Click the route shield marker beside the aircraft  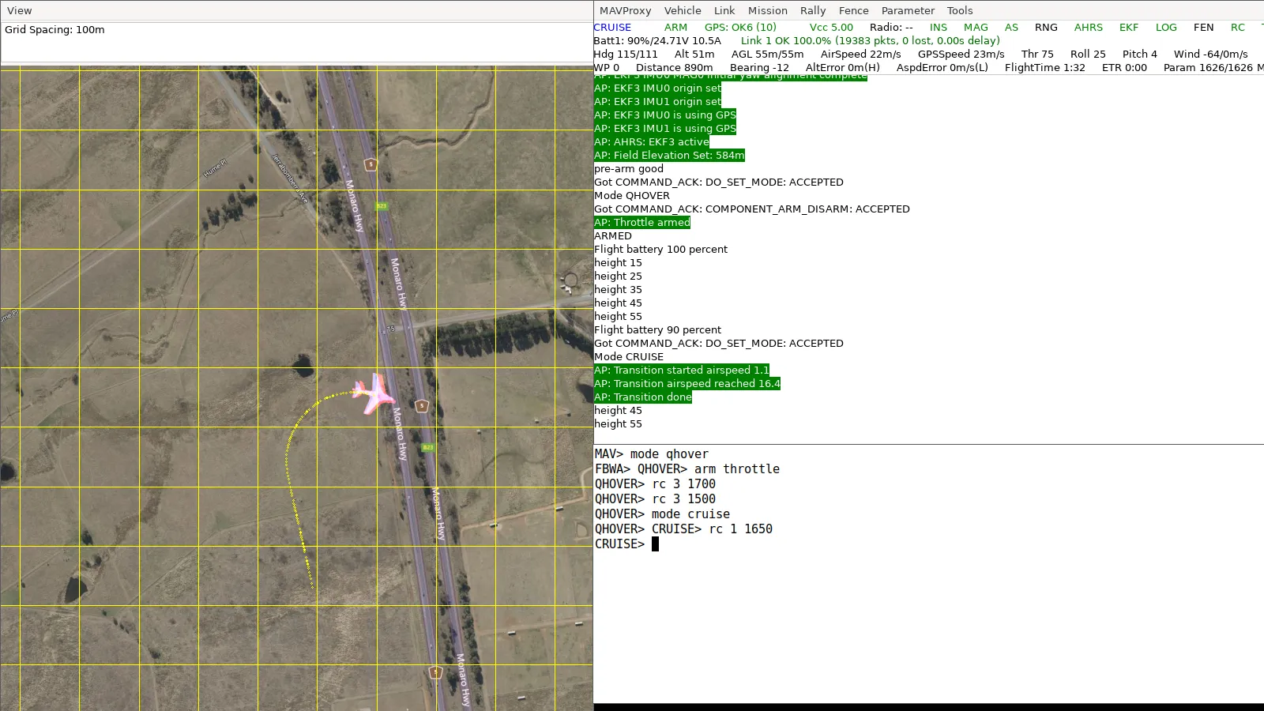[422, 406]
